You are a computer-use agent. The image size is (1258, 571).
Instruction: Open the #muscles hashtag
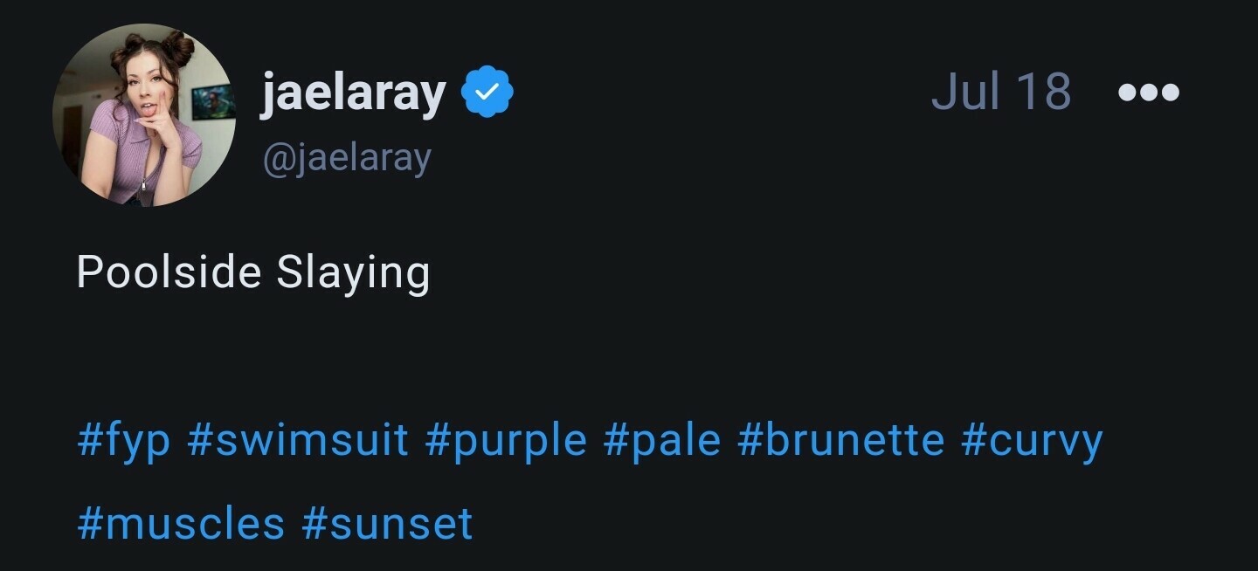181,523
